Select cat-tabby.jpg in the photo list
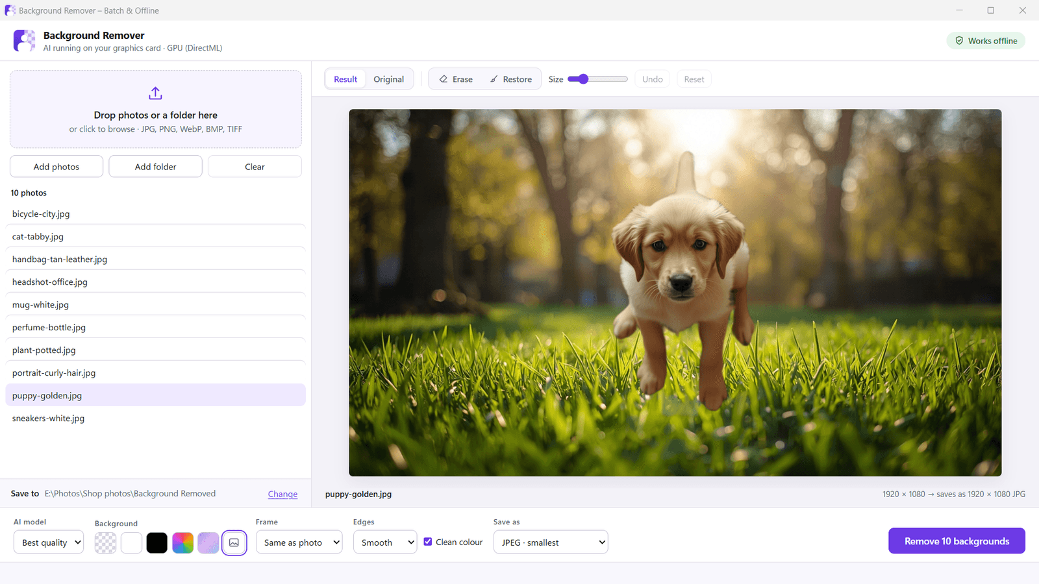 (155, 236)
